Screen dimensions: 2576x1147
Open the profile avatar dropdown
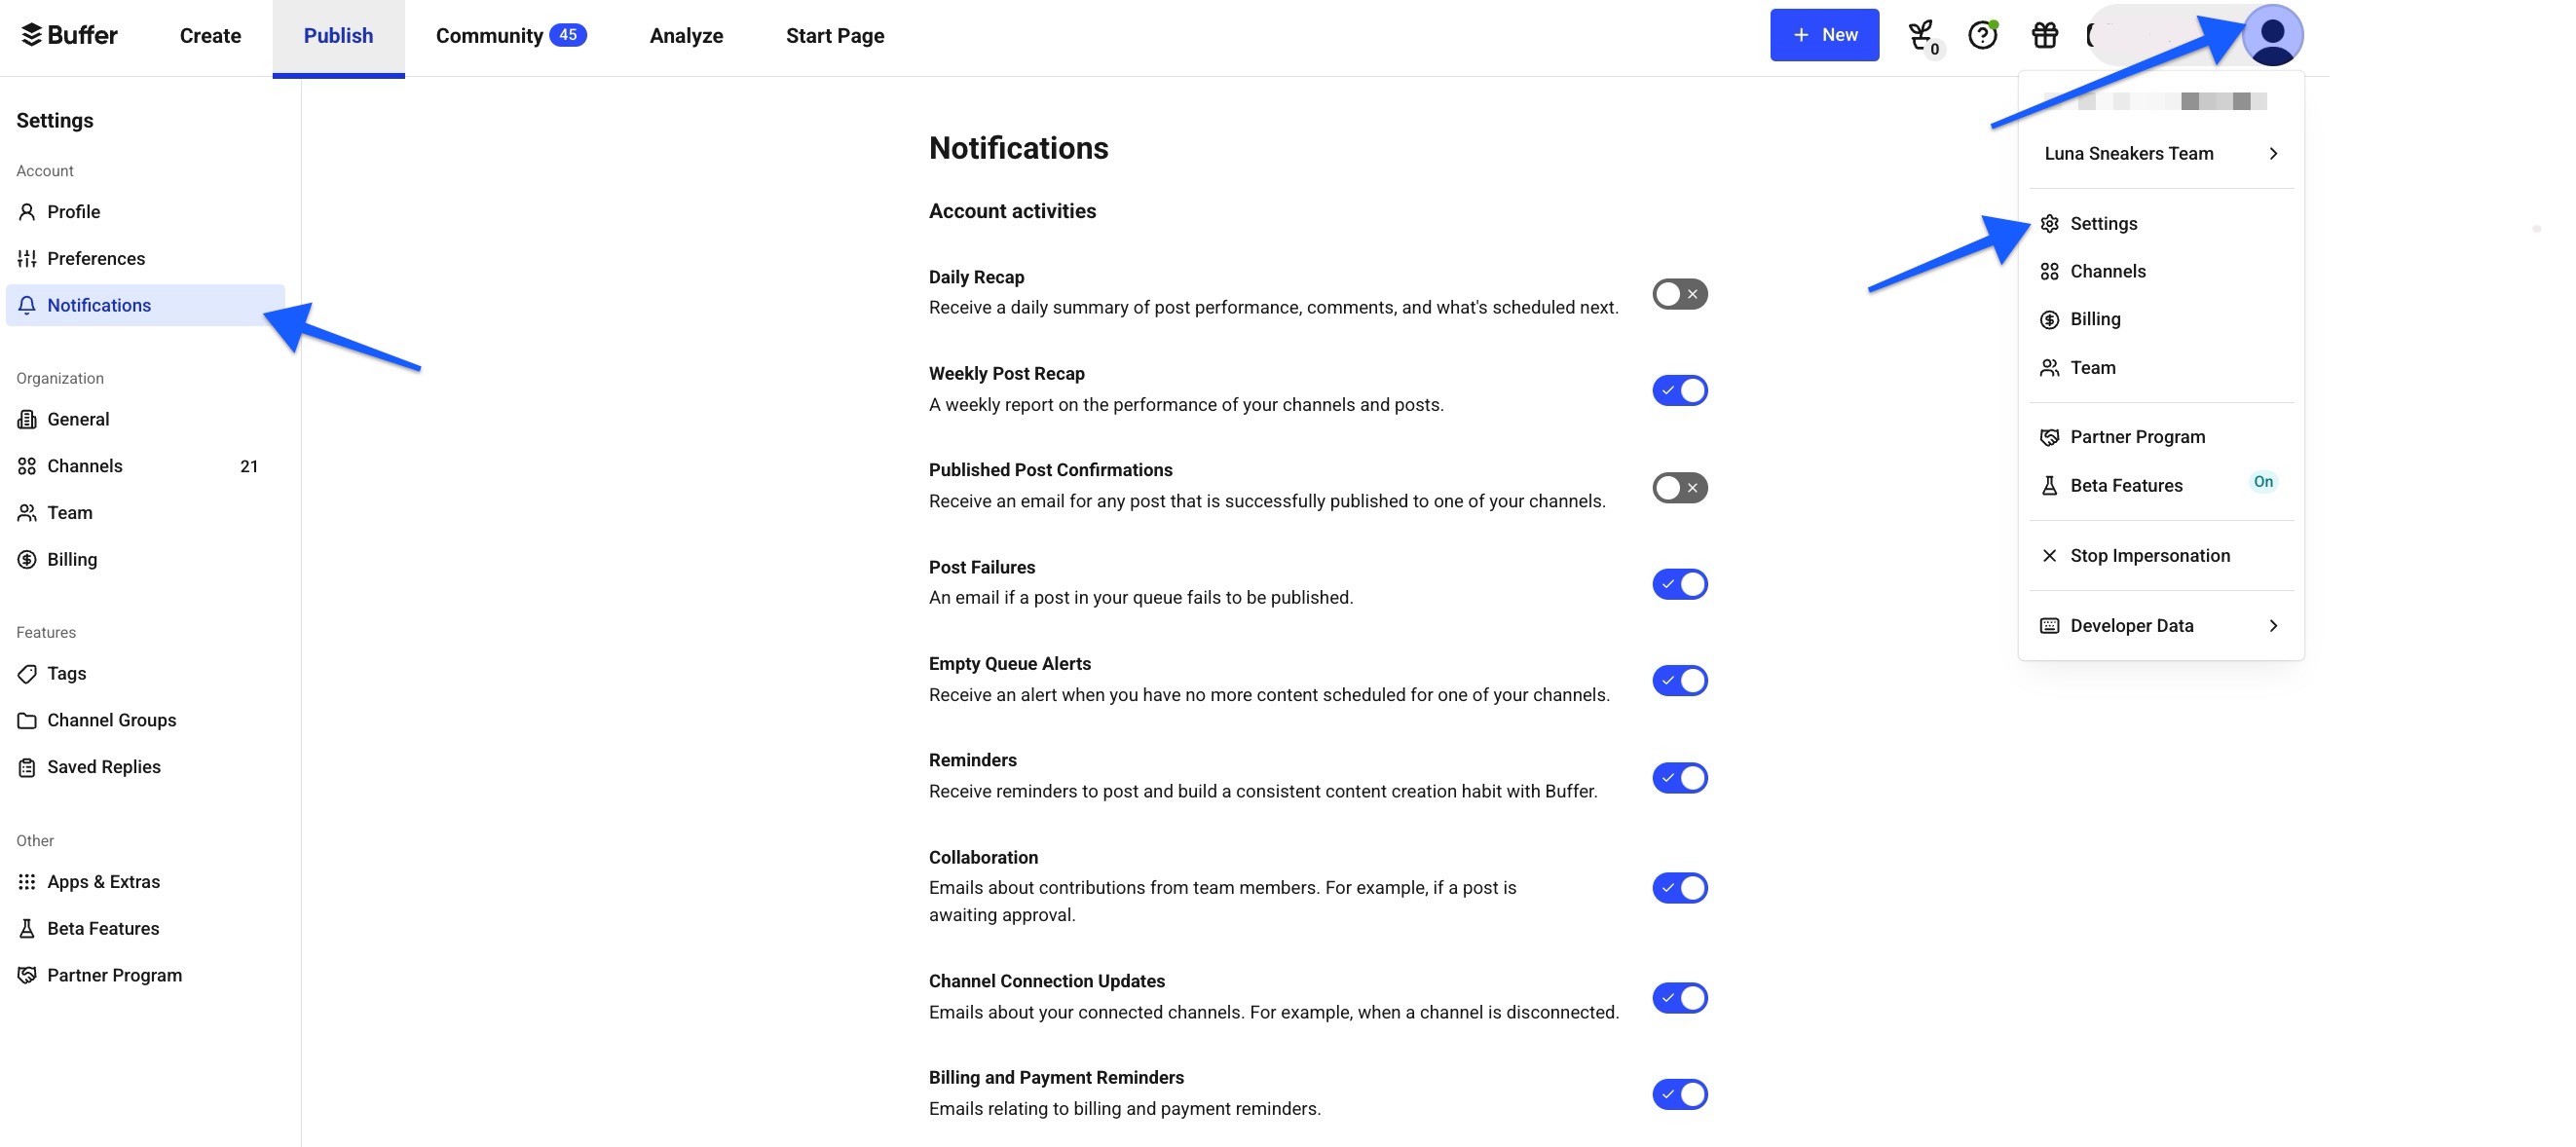[x=2274, y=35]
